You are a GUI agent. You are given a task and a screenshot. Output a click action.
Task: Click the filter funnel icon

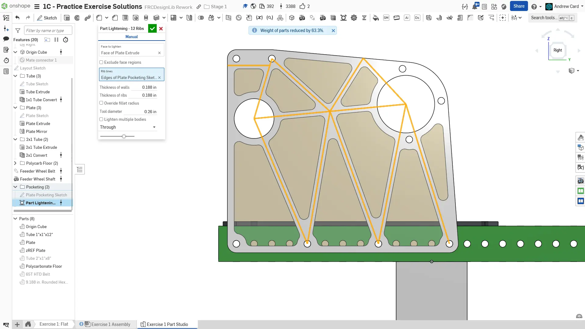click(18, 30)
